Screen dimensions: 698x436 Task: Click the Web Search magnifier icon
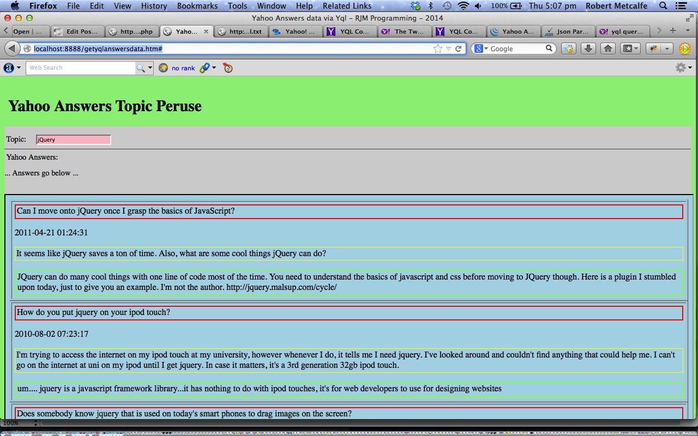tap(140, 68)
